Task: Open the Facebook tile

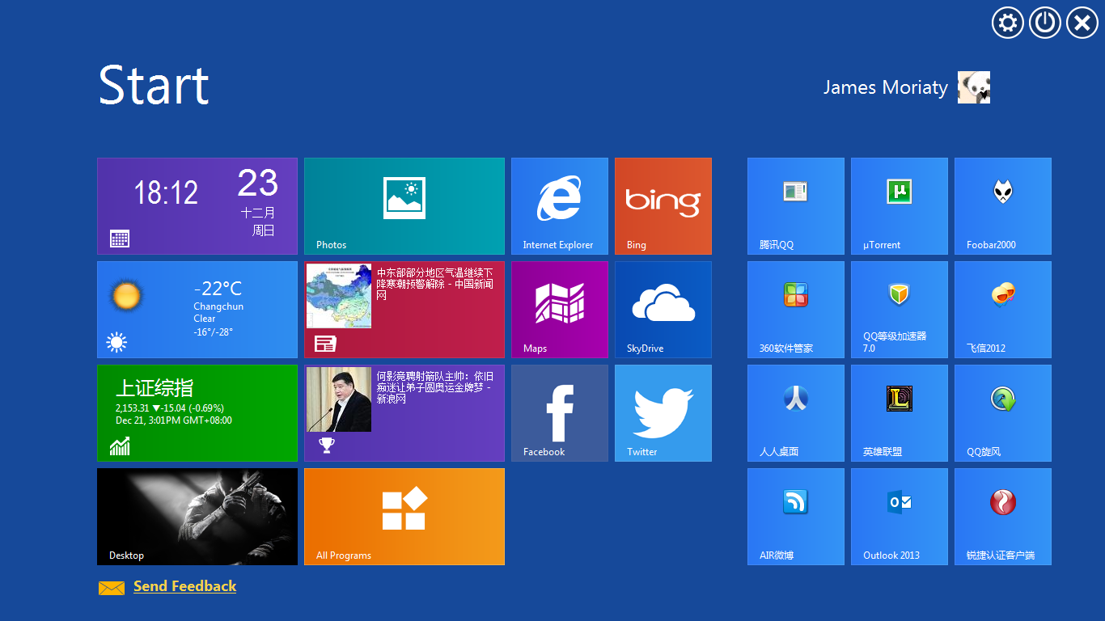Action: [x=560, y=413]
